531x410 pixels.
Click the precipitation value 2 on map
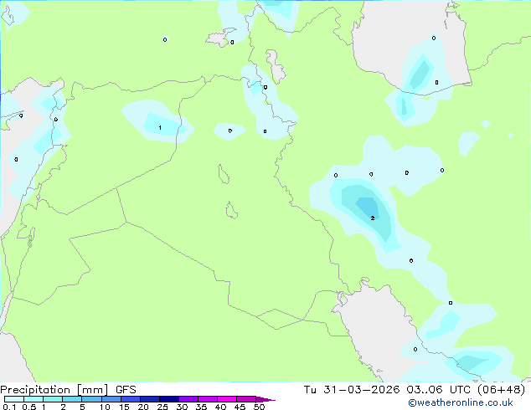tap(373, 218)
